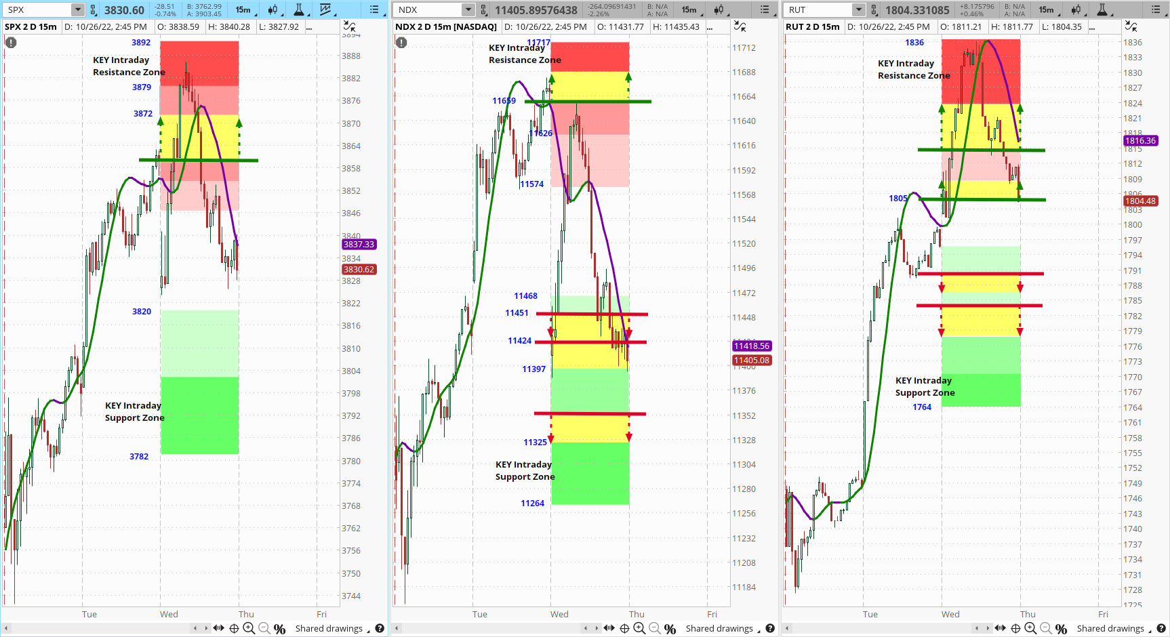Click the RUT price bubble 1816.36

point(1141,140)
